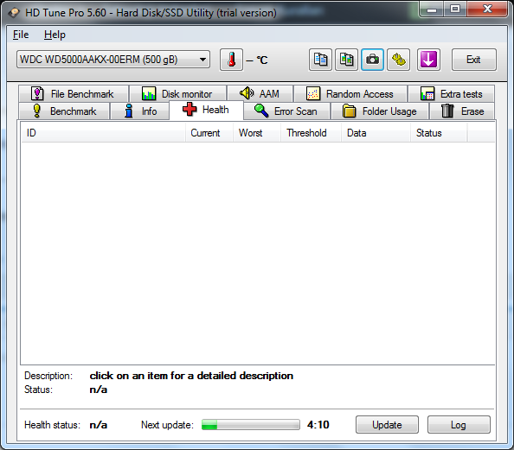This screenshot has height=450, width=514.
Task: Click the Update button
Action: pyautogui.click(x=387, y=425)
